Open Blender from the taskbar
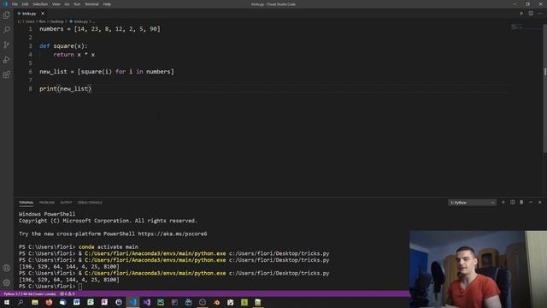This screenshot has height=308, width=547. pyautogui.click(x=216, y=302)
